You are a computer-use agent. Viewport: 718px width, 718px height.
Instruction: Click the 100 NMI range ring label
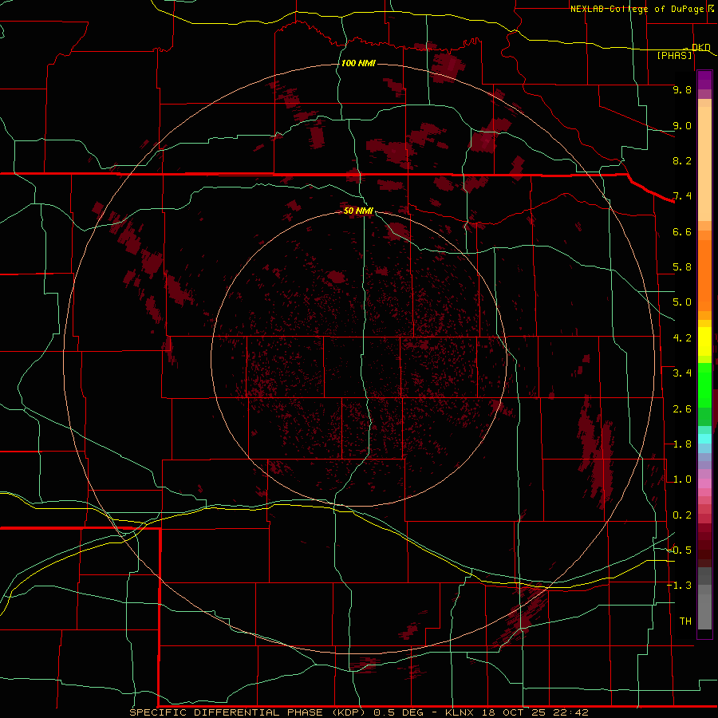point(358,63)
